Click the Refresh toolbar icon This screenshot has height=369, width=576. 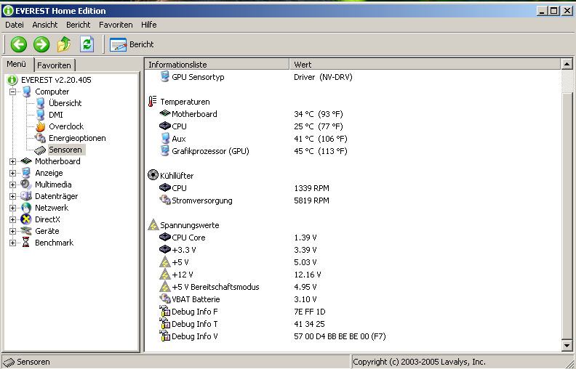[x=87, y=44]
